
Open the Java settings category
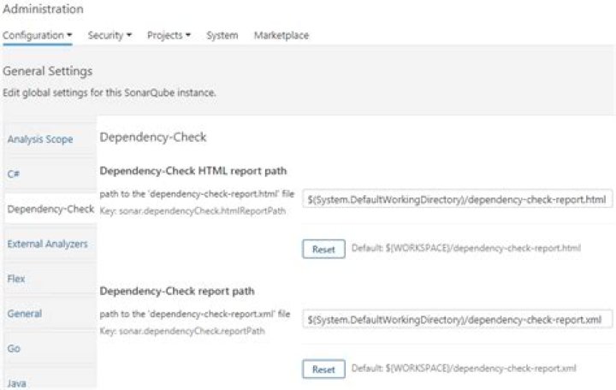16,383
